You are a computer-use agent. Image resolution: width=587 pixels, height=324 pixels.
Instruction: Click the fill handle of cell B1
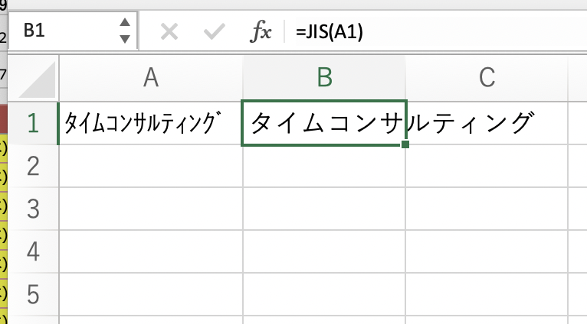point(405,144)
